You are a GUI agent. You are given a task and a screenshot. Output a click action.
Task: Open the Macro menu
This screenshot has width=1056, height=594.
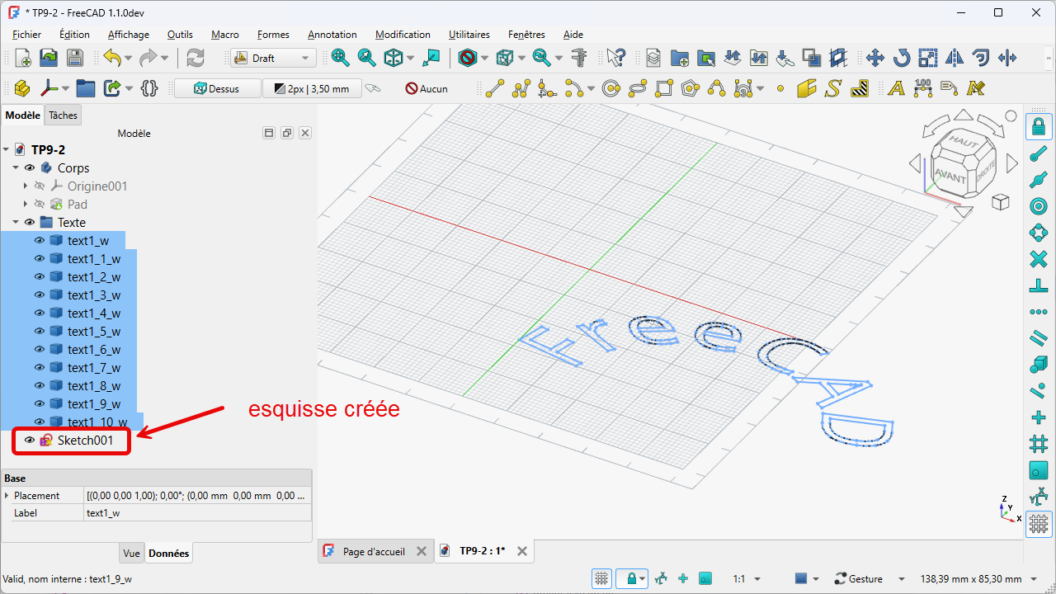[224, 35]
